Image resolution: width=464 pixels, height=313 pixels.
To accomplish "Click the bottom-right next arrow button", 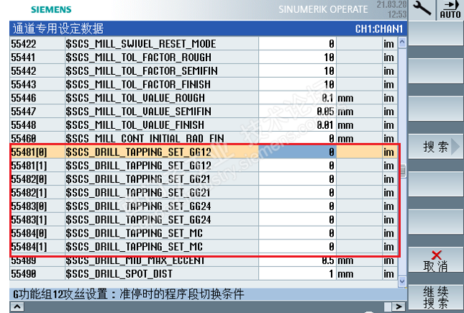I will [x=399, y=307].
